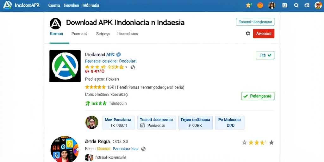Click icon inside Toamd doenpentar card
324x162 pixels.
tap(142, 125)
